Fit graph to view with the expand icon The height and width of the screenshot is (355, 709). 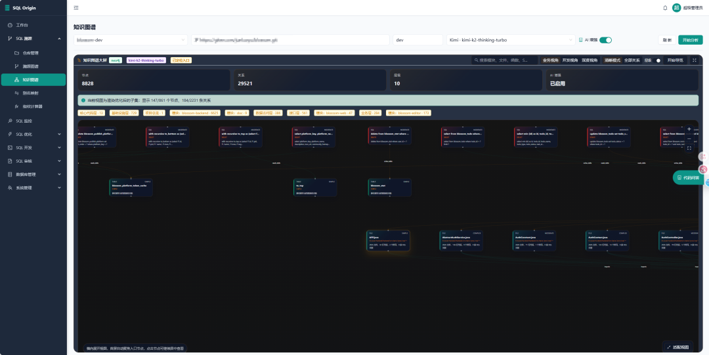[689, 148]
